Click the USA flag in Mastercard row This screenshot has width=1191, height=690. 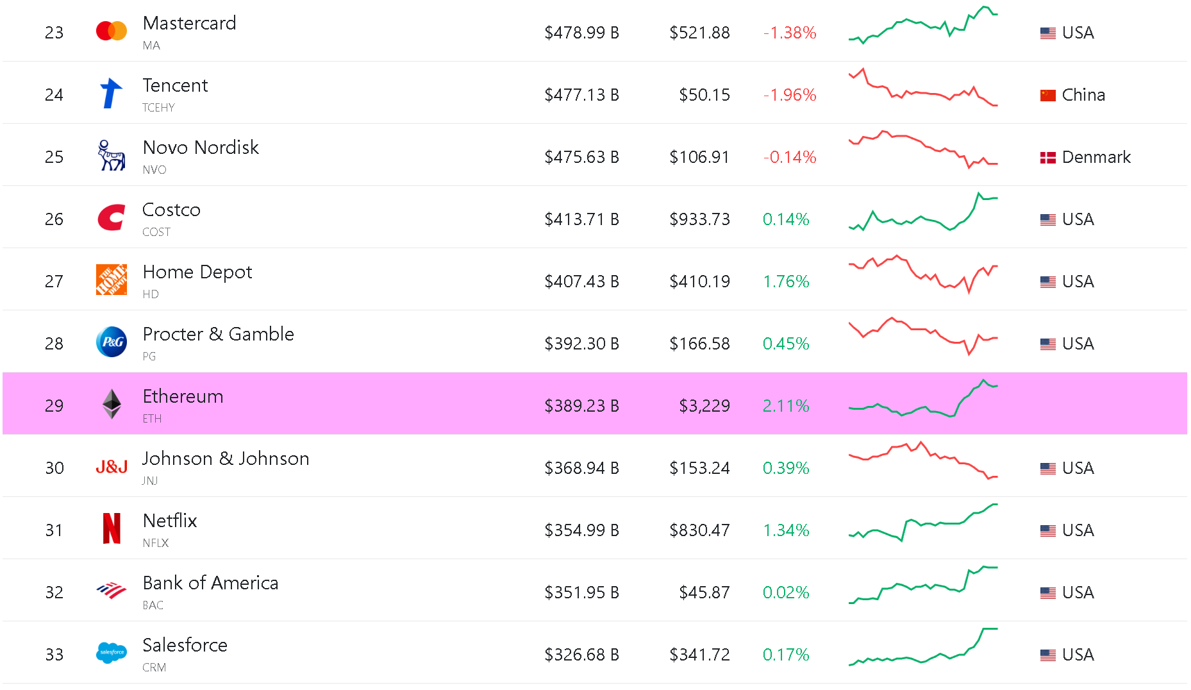tap(1048, 33)
